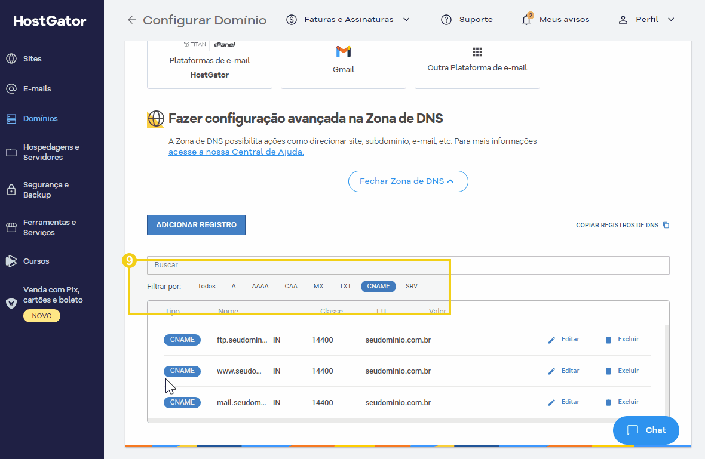The height and width of the screenshot is (459, 705).
Task: Click CNAME badge in ftp.seudomin row
Action: pyautogui.click(x=182, y=340)
